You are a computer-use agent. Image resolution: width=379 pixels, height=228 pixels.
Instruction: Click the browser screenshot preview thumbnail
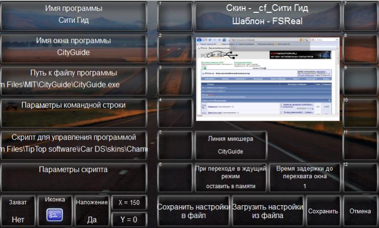coord(268,79)
